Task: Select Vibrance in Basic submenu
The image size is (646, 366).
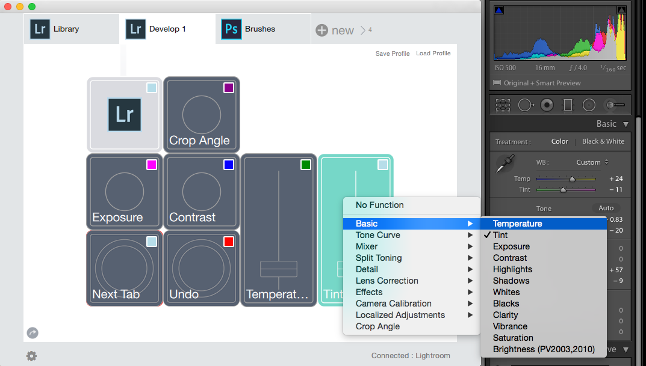Action: point(544,326)
